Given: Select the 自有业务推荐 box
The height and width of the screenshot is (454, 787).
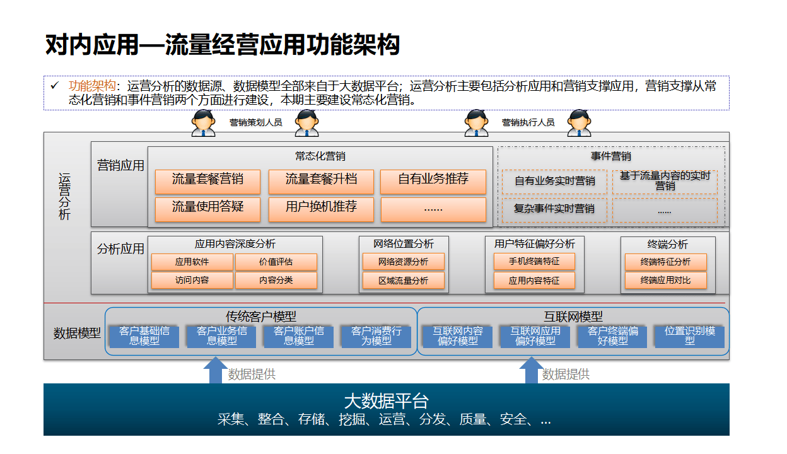Looking at the screenshot, I should tap(433, 181).
